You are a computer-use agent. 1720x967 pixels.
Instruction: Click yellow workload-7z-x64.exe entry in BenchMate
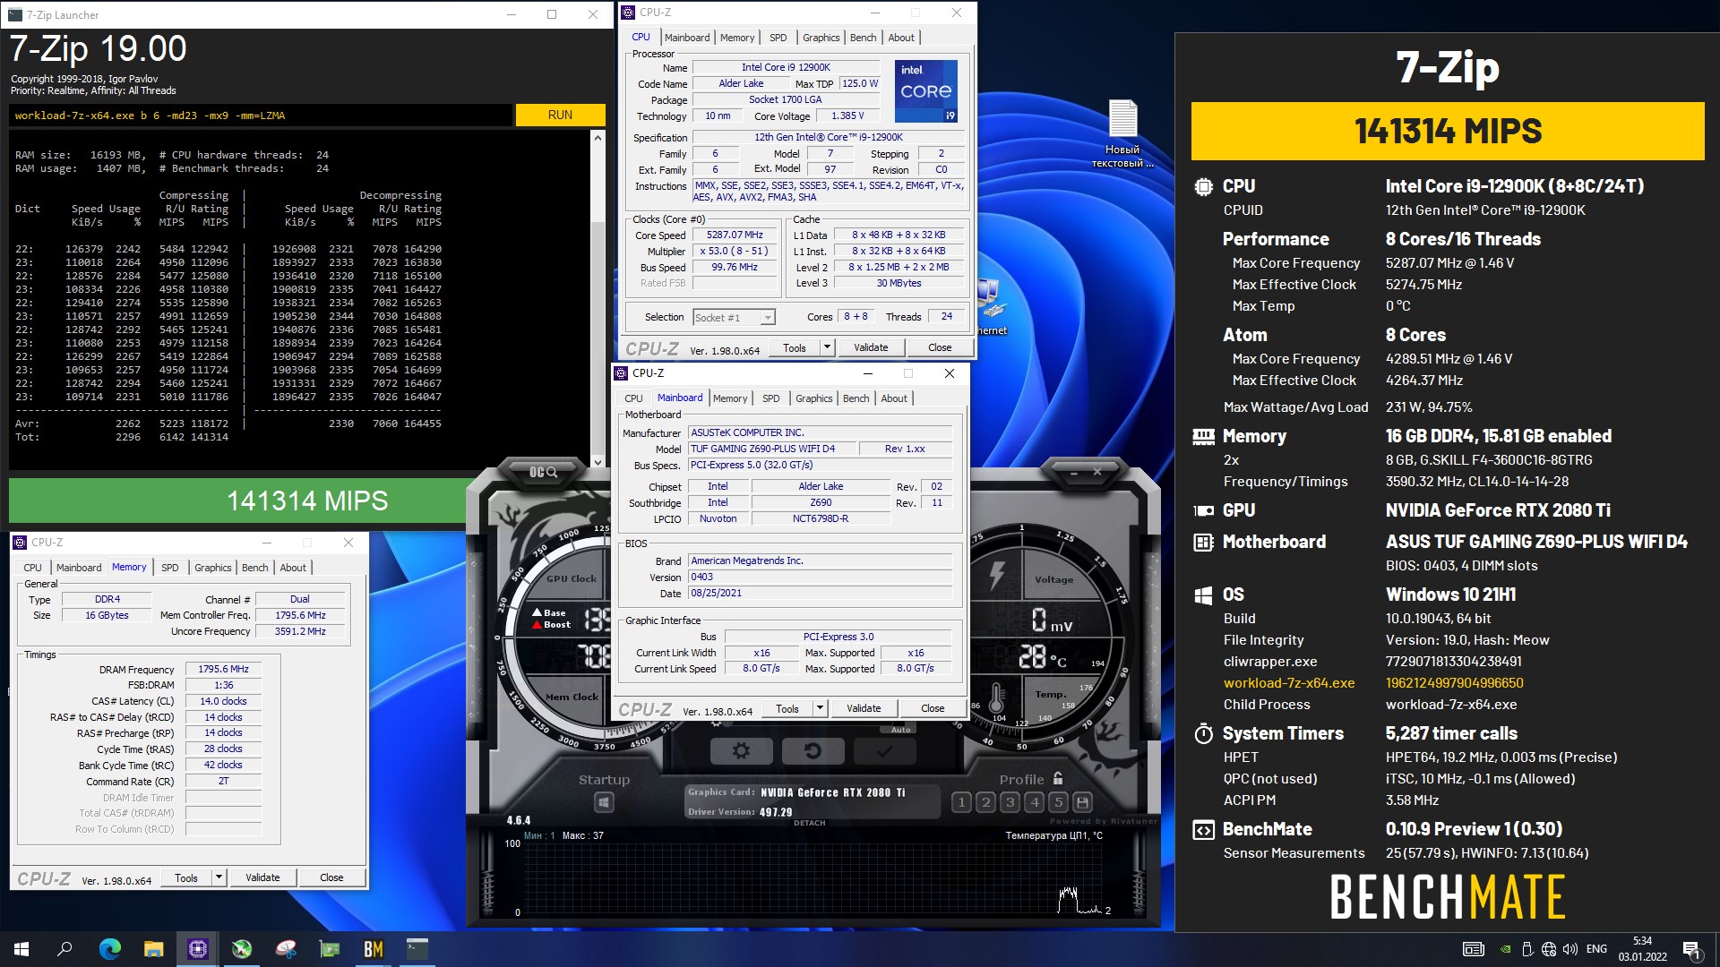(x=1289, y=683)
